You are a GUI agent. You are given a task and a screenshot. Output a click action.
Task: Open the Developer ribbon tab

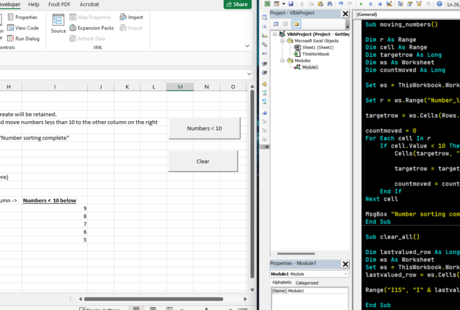(10, 5)
